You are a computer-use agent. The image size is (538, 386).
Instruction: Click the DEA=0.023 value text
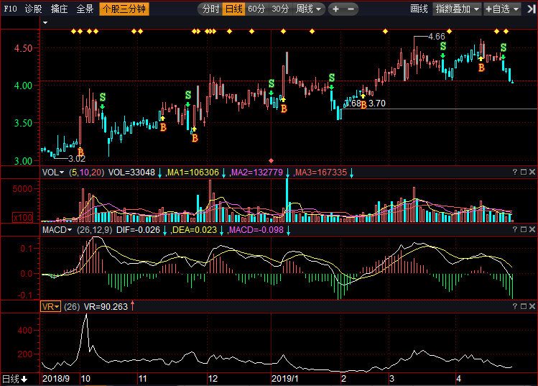[195, 230]
